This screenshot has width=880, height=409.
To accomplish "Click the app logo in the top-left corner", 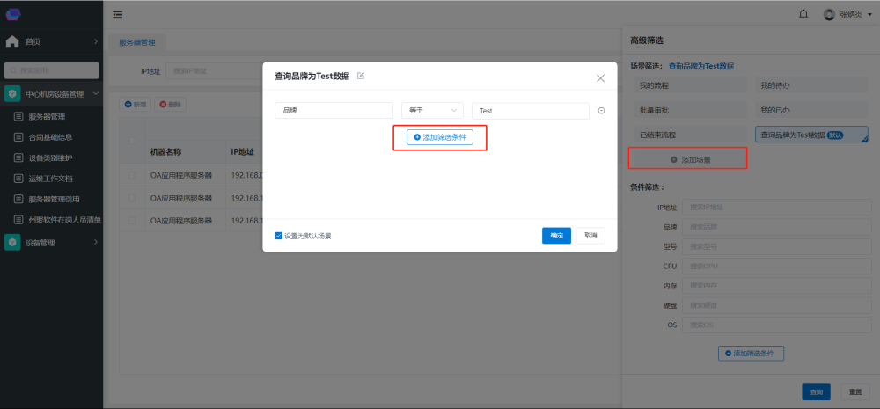I will (x=14, y=14).
